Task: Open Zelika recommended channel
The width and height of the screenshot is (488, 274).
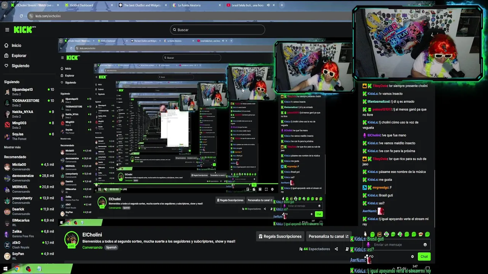Action: pos(29,234)
